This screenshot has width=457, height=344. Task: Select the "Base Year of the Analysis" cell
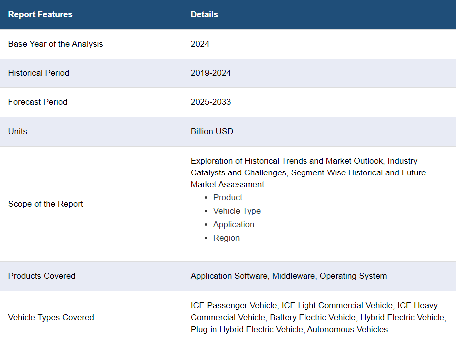pos(55,44)
